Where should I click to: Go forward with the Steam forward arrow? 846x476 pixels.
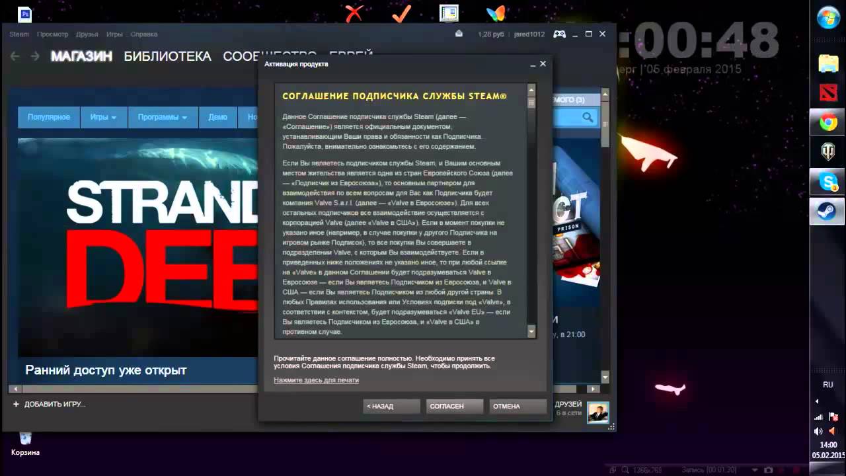click(35, 56)
